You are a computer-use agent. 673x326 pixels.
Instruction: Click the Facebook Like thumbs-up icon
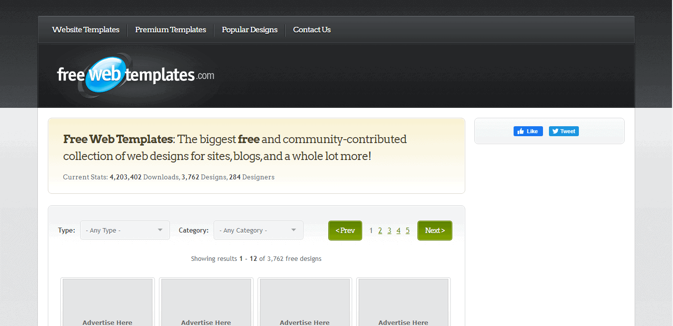(522, 131)
